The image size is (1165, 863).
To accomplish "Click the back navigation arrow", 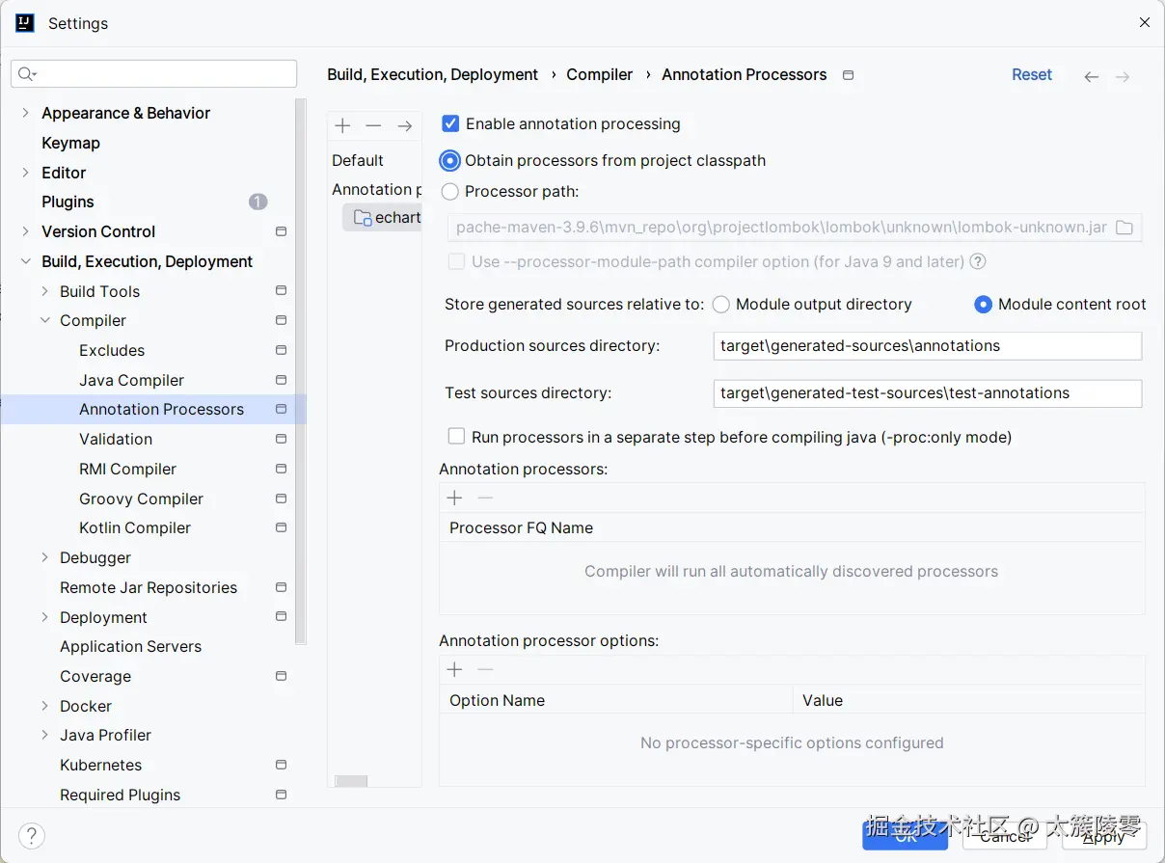I will click(1091, 76).
